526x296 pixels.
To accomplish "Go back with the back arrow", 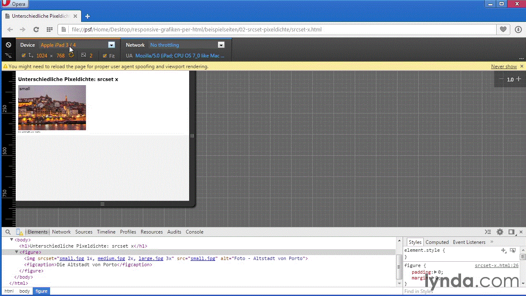I will click(x=10, y=30).
